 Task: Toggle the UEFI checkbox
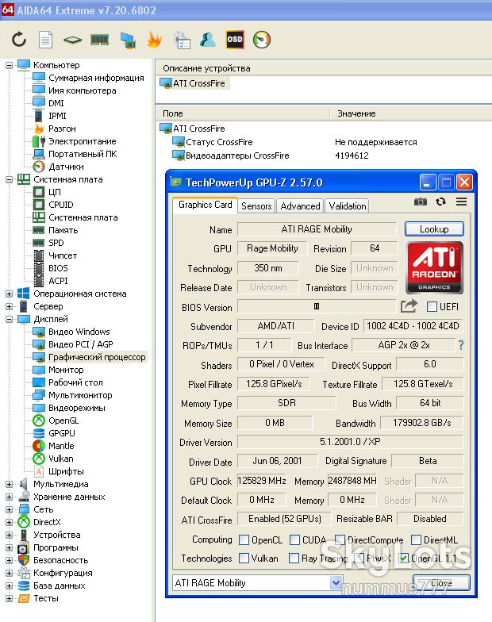[x=432, y=306]
